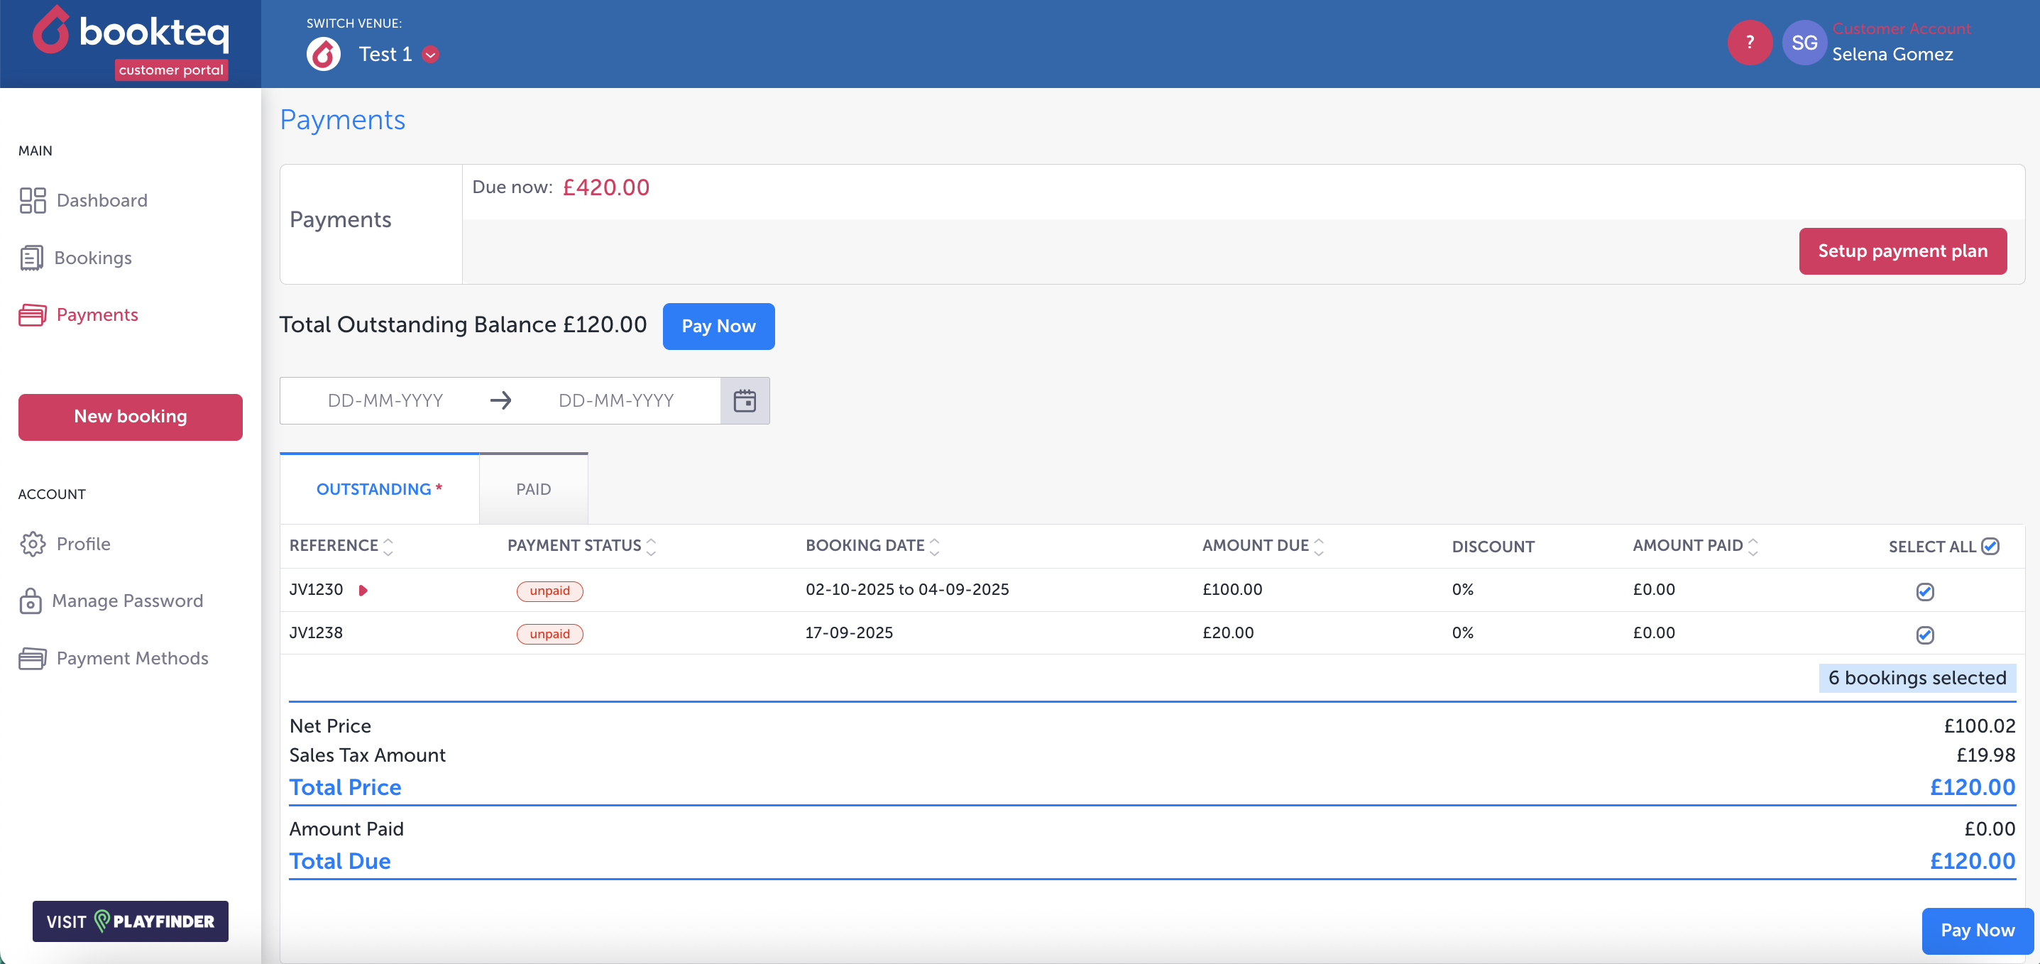Click the Payment Methods card icon
The image size is (2040, 964).
point(33,658)
